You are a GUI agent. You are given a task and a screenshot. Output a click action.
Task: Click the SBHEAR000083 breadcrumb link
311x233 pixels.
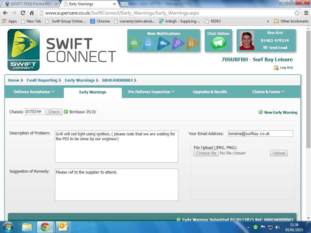(117, 80)
